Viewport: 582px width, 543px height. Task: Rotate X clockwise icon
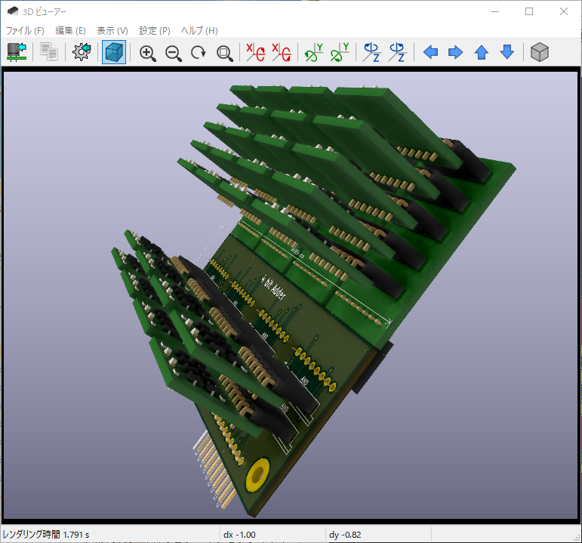(256, 52)
